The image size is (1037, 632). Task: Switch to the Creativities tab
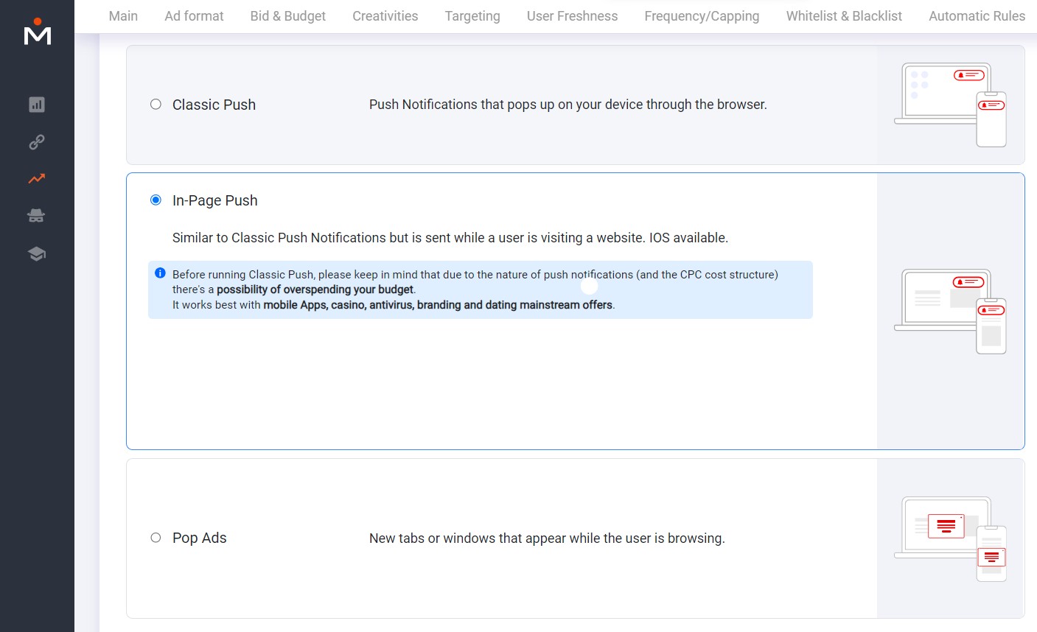coord(385,15)
